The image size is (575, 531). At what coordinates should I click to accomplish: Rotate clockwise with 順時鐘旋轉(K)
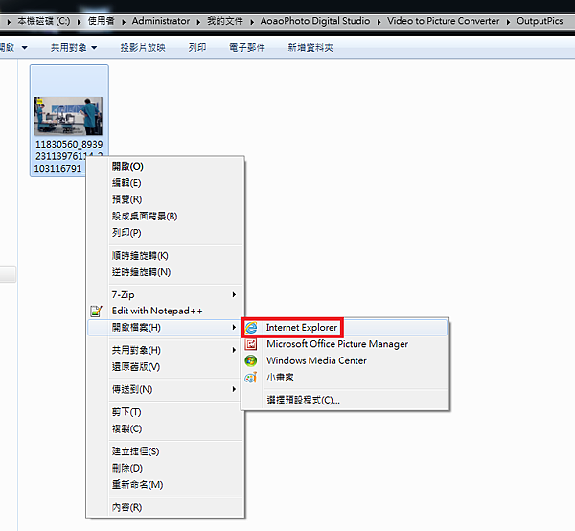tap(166, 256)
